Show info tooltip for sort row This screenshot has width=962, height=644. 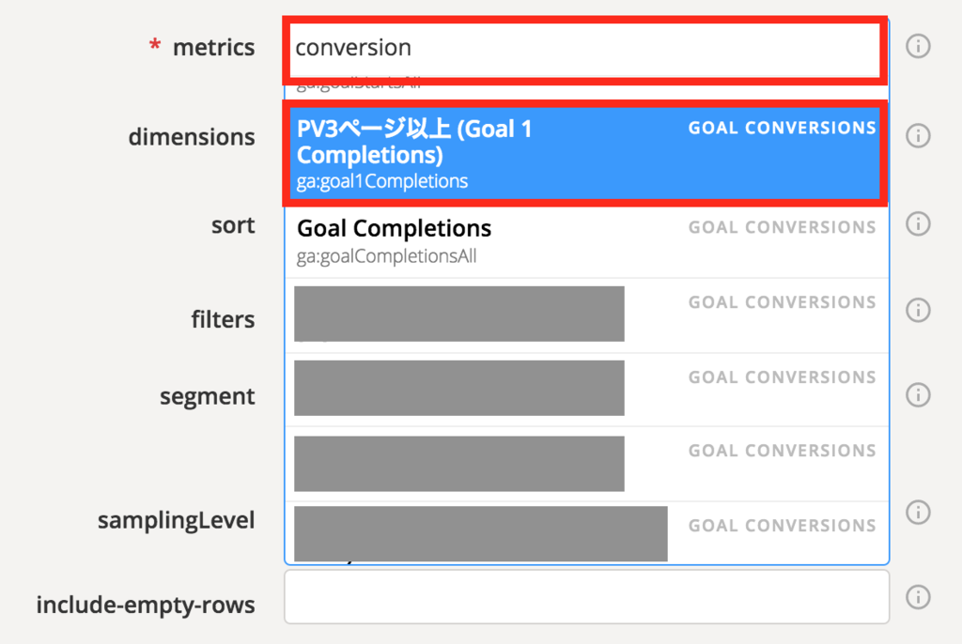918,224
